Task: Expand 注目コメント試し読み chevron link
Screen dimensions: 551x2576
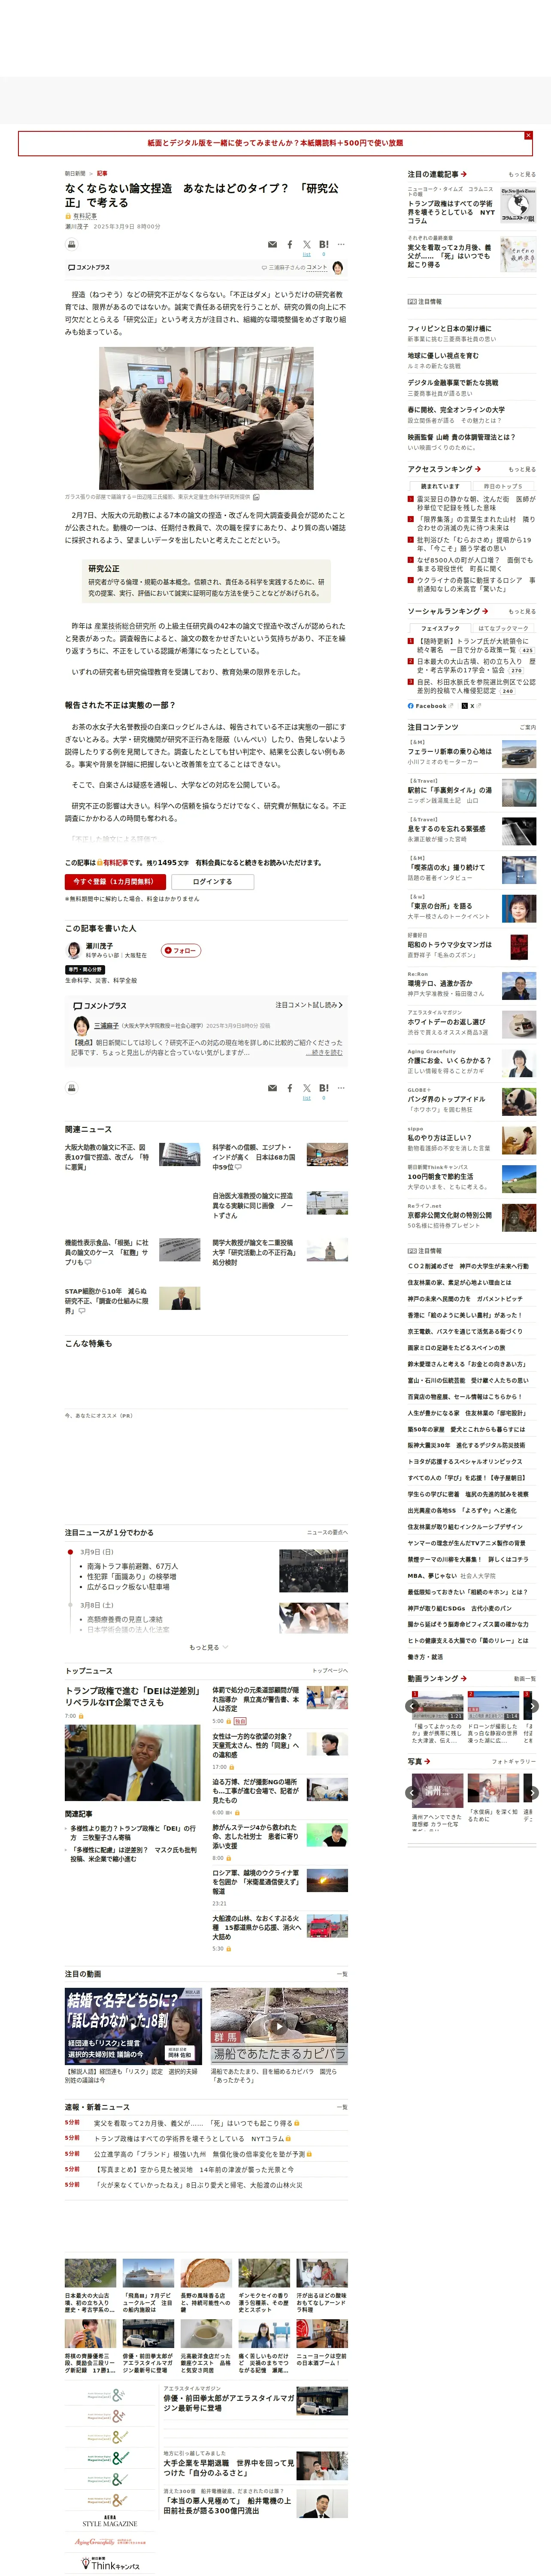Action: (309, 1005)
